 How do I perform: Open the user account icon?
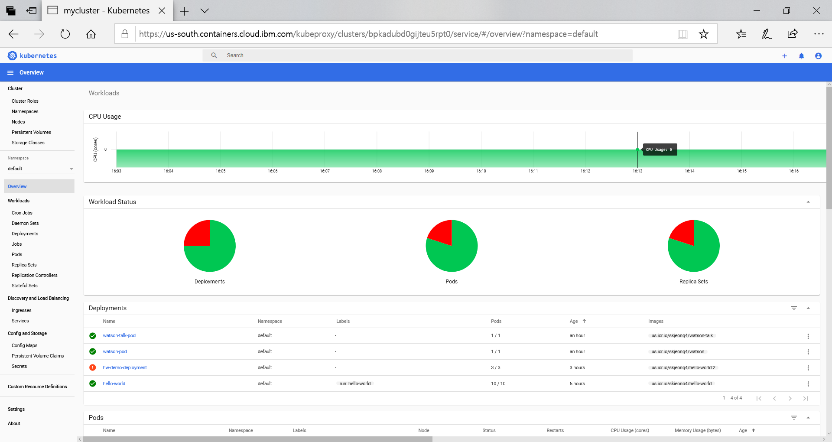pos(818,56)
